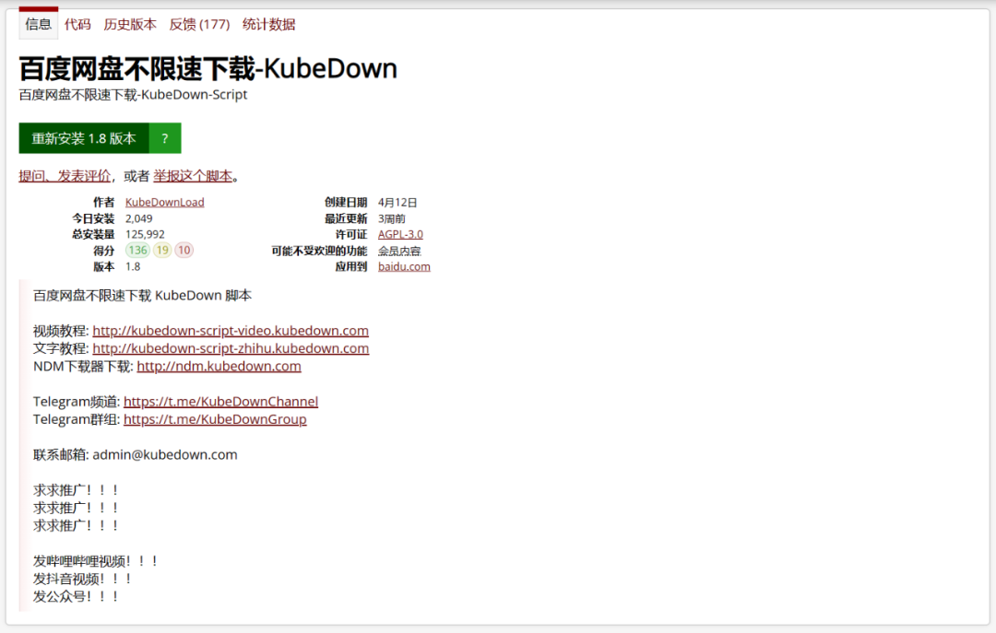
Task: Click the green 136 good ratings badge
Action: click(137, 250)
